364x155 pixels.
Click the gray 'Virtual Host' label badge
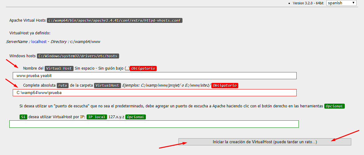59,68
